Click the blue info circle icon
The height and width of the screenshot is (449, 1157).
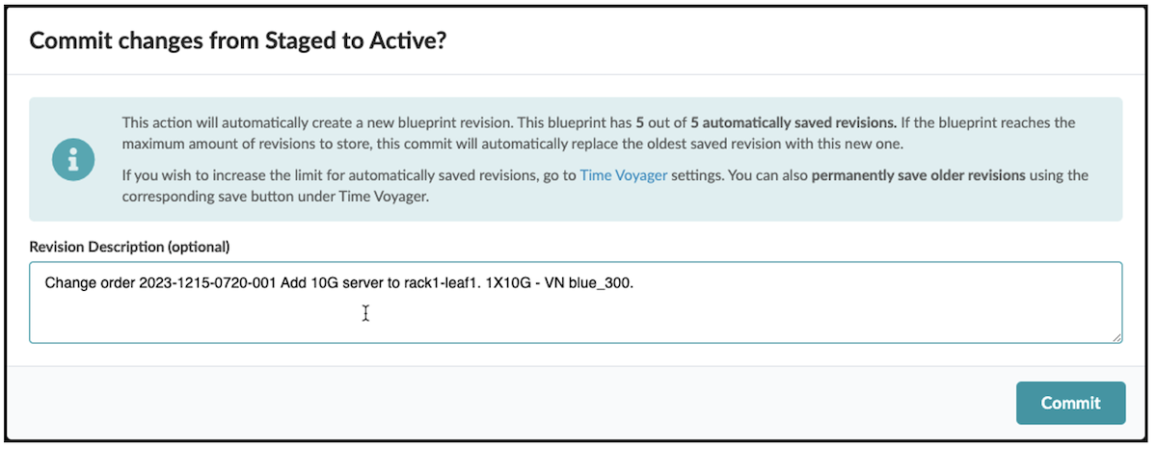74,159
